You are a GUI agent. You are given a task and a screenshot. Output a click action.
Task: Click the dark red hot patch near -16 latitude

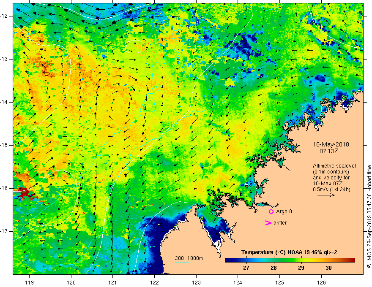click(x=25, y=193)
